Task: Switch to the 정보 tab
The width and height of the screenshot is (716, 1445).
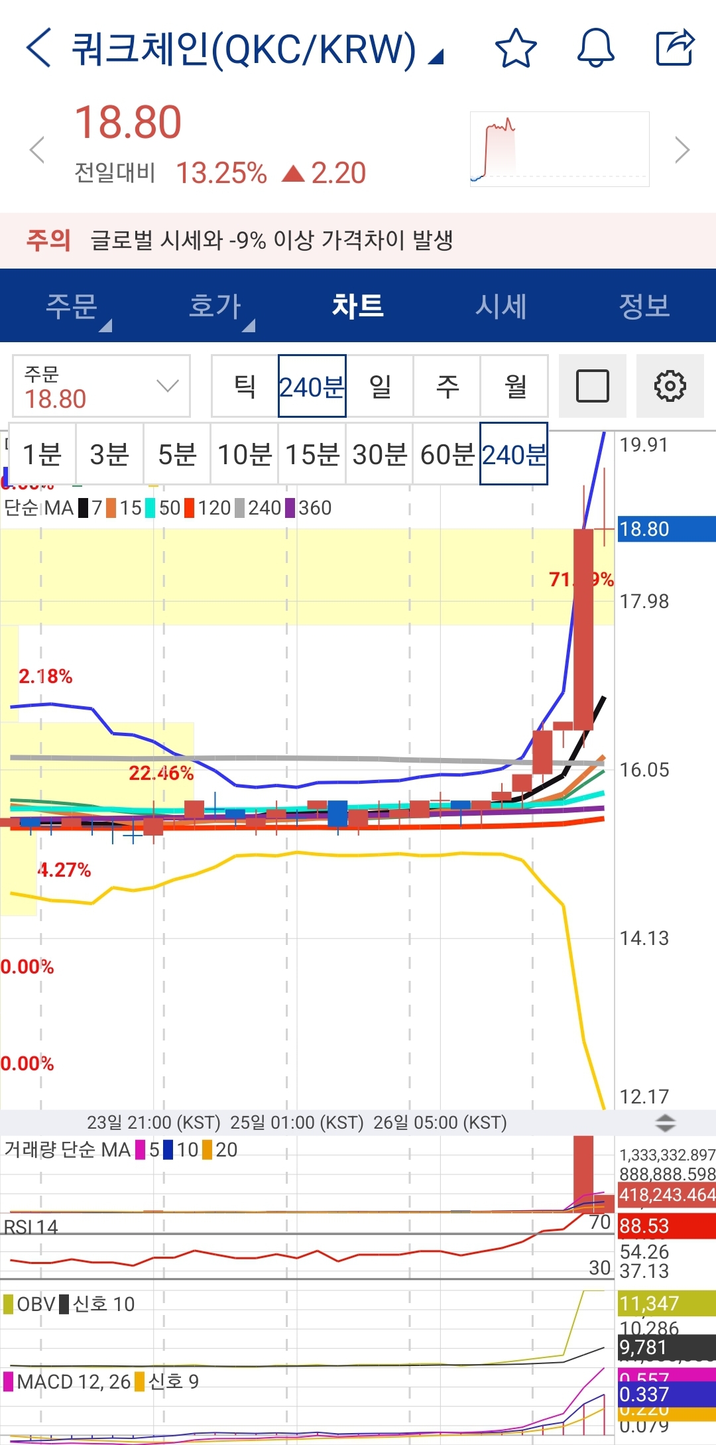Action: (644, 306)
